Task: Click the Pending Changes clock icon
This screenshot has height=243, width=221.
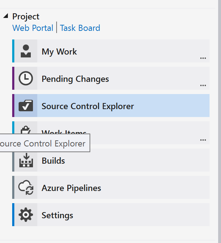Action: pyautogui.click(x=25, y=79)
